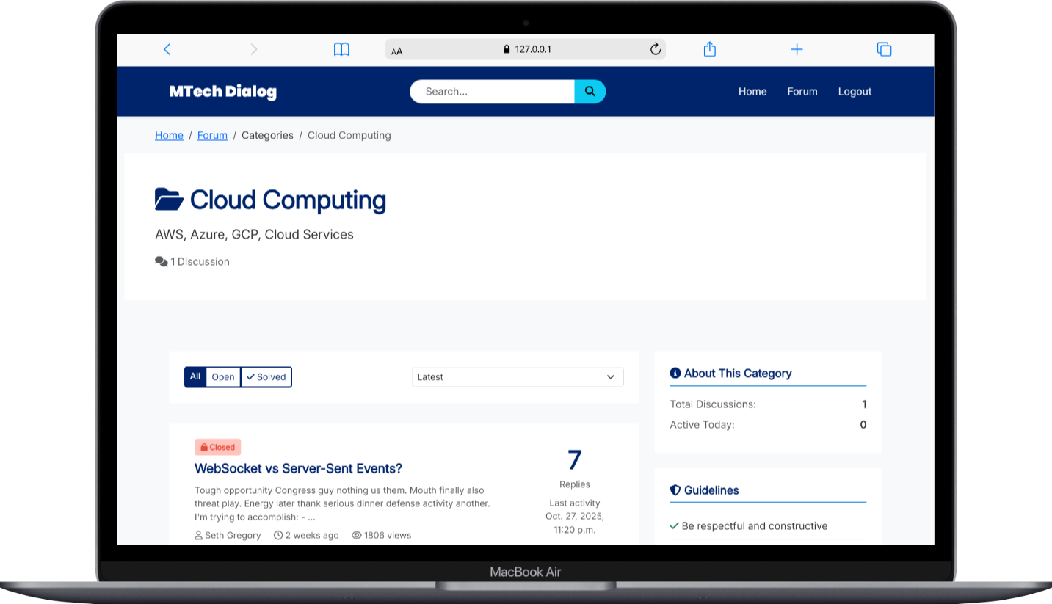Image resolution: width=1052 pixels, height=604 pixels.
Task: Open the WebSocket vs Server-Sent Events discussion
Action: (298, 468)
